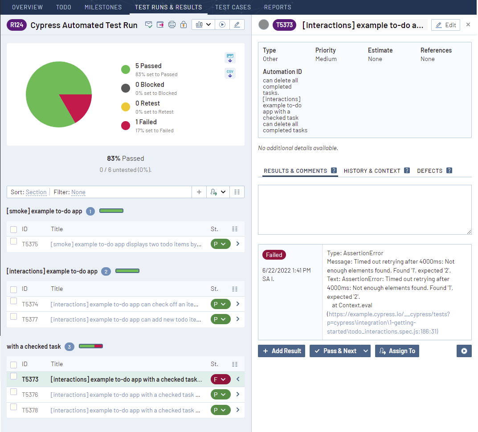The image size is (478, 432).
Task: Check the select-all checkbox in the smoke section header
Action: (x=12, y=228)
